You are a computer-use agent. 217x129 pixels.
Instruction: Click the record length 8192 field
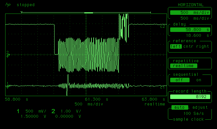coord(191,96)
